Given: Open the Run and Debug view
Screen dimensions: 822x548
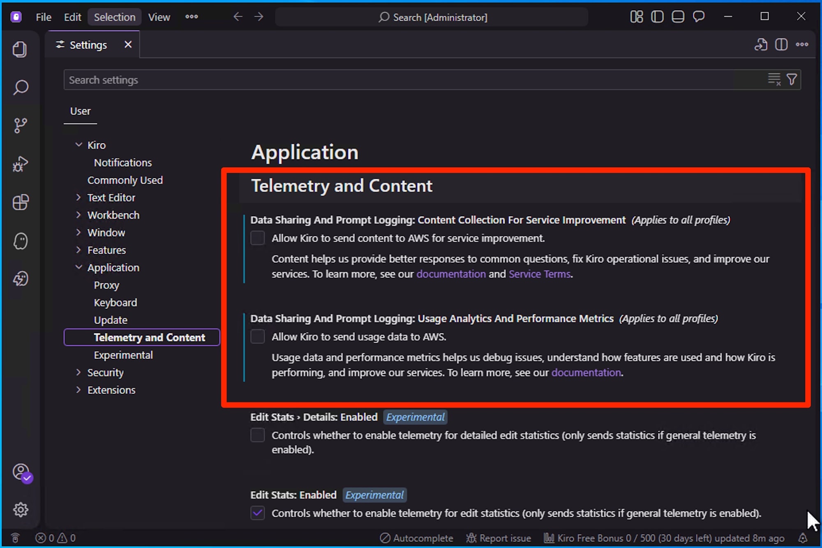Looking at the screenshot, I should click(x=20, y=164).
